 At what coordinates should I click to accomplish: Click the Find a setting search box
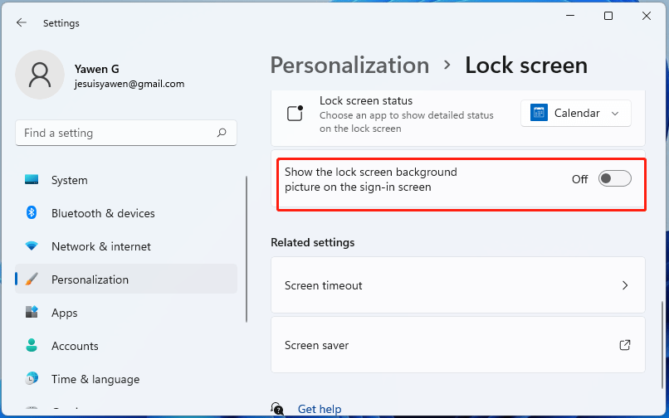[126, 133]
